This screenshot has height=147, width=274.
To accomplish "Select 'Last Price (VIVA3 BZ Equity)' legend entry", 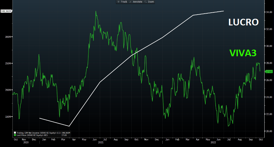I will pos(32,135).
